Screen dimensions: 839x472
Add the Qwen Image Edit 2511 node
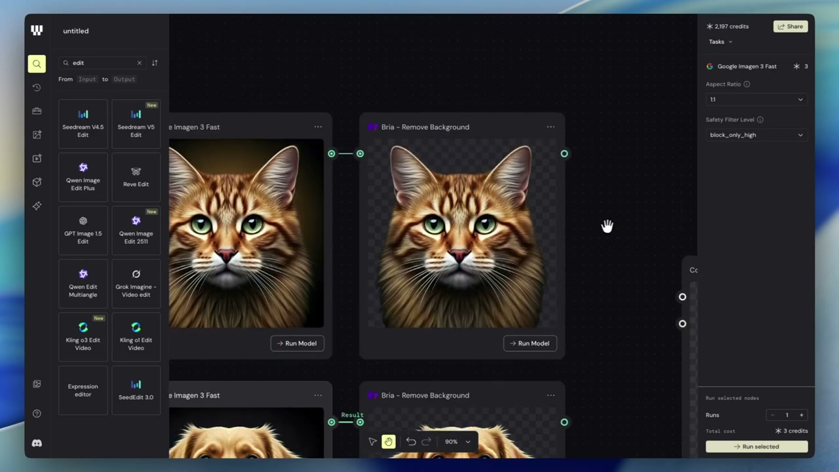136,230
